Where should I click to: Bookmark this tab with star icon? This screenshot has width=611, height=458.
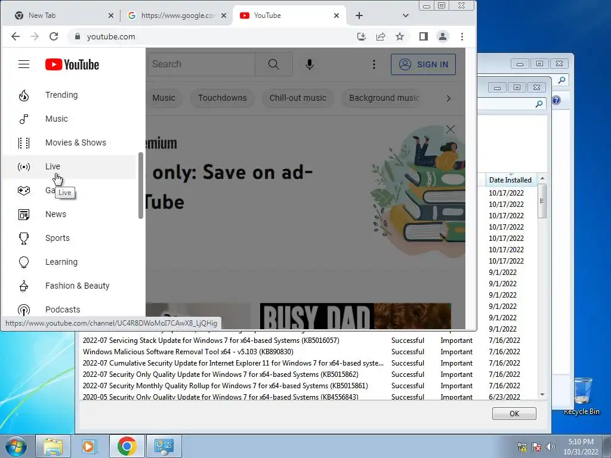click(399, 36)
